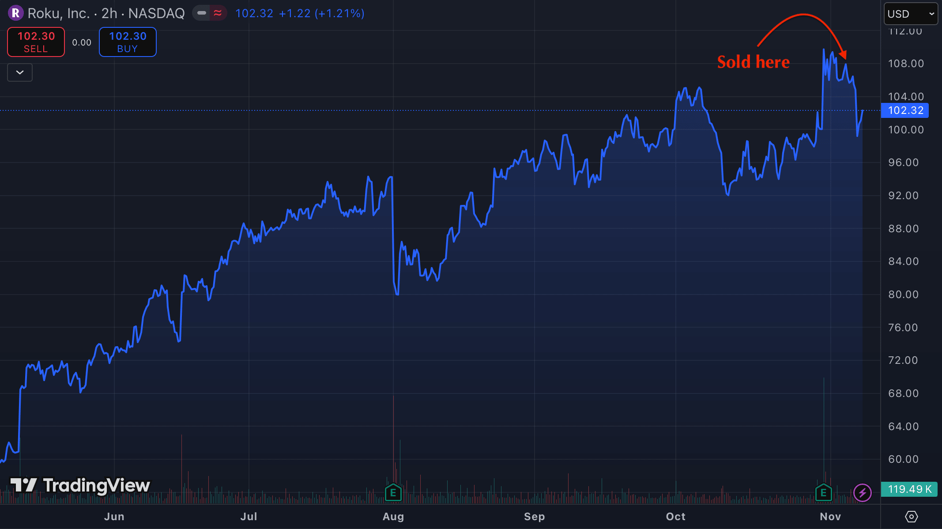Open chart settings hexagon icon
This screenshot has height=529, width=942.
pos(911,516)
